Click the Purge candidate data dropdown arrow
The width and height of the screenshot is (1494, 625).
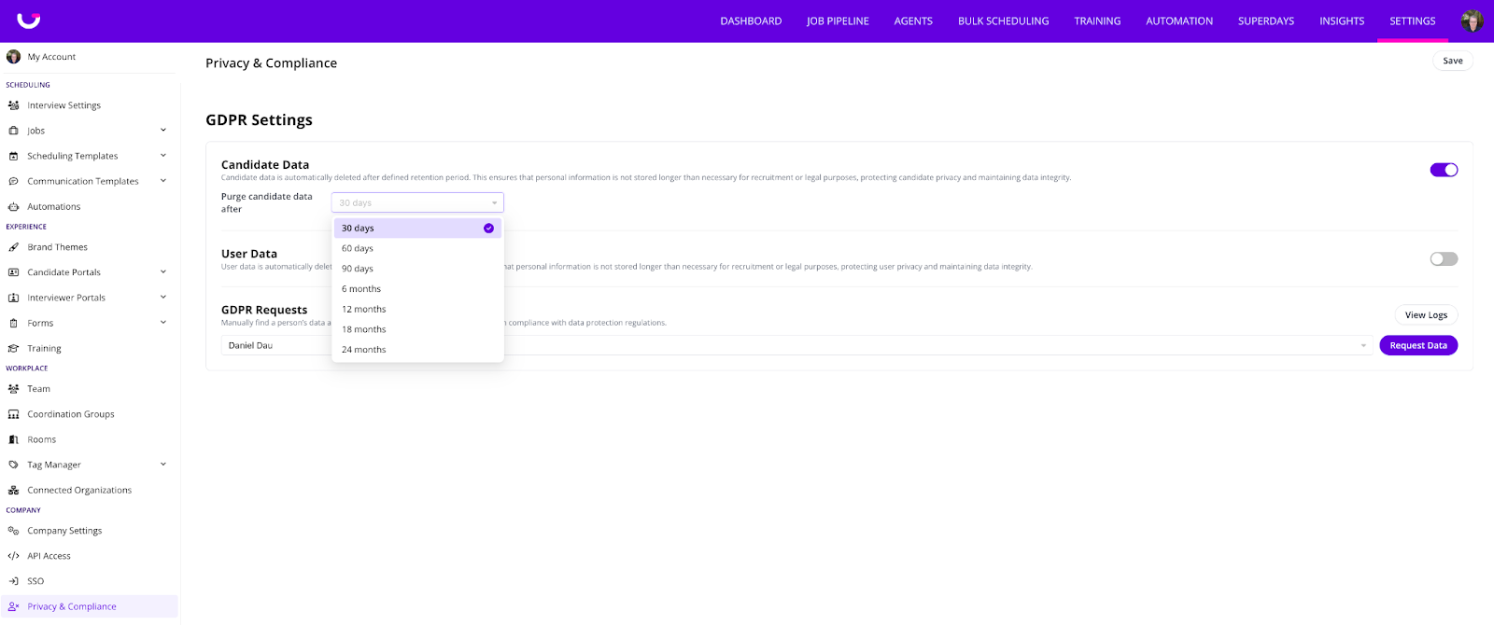(494, 202)
